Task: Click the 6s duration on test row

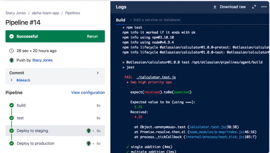Action: tap(99, 118)
